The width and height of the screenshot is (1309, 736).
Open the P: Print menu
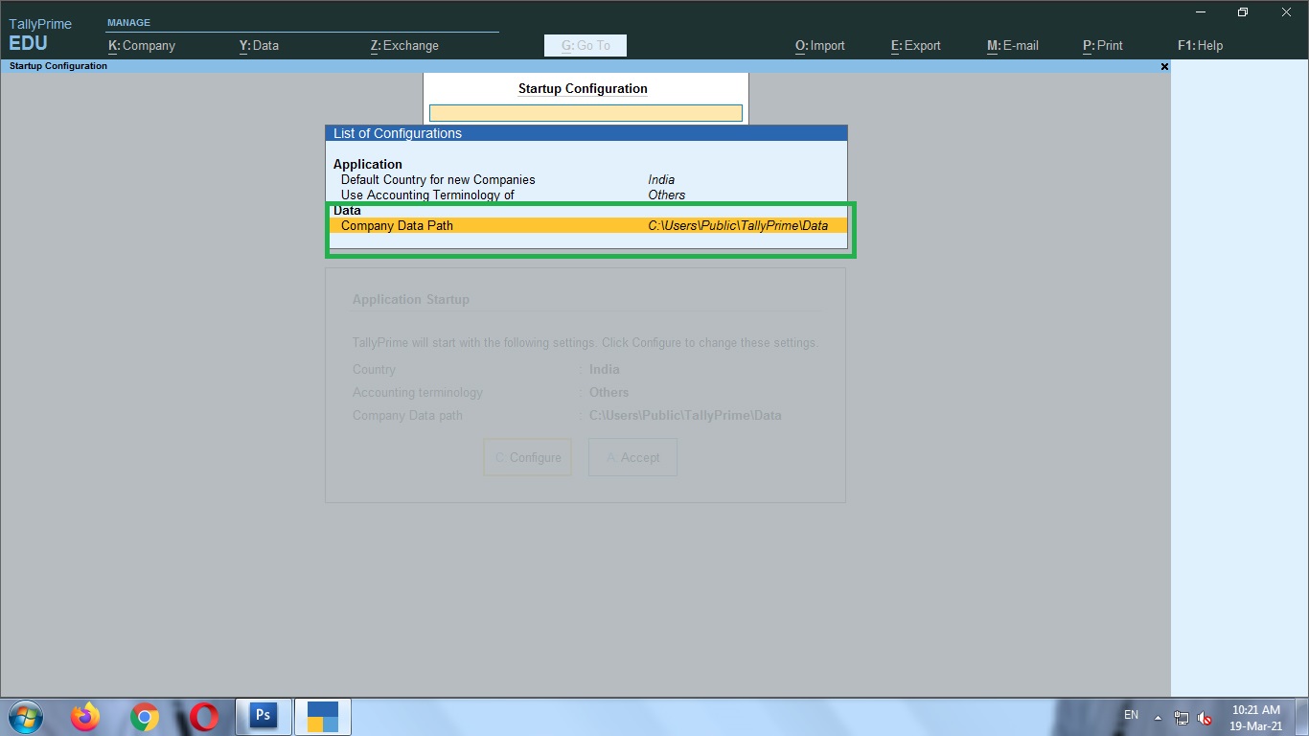pos(1103,45)
